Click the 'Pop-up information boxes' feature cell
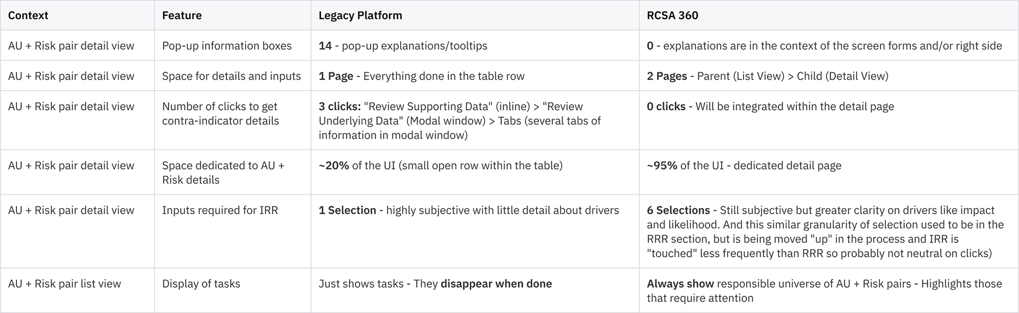1019x313 pixels. coord(227,46)
